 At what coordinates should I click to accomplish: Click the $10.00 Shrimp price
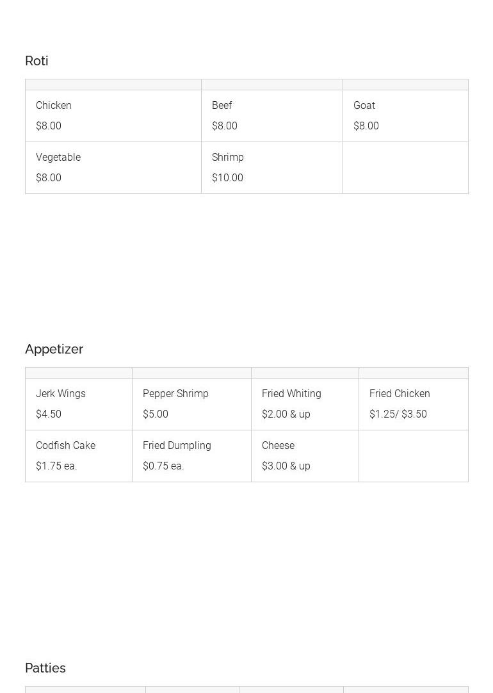pos(227,178)
